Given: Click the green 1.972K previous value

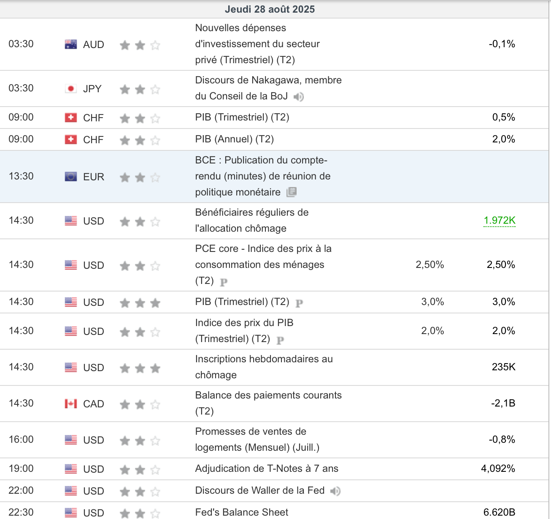Looking at the screenshot, I should [500, 220].
